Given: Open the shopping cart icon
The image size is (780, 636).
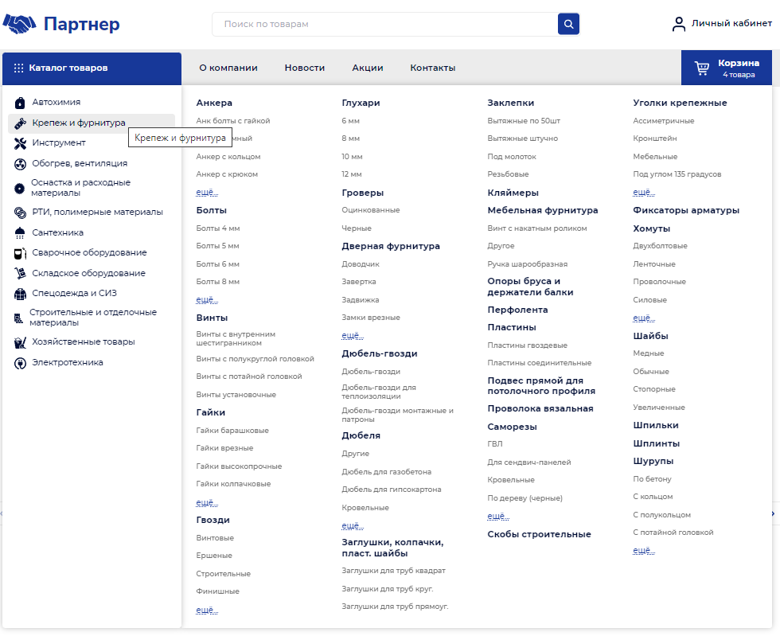Looking at the screenshot, I should click(x=702, y=68).
